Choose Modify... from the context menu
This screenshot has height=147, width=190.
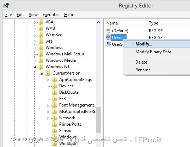click(x=157, y=44)
